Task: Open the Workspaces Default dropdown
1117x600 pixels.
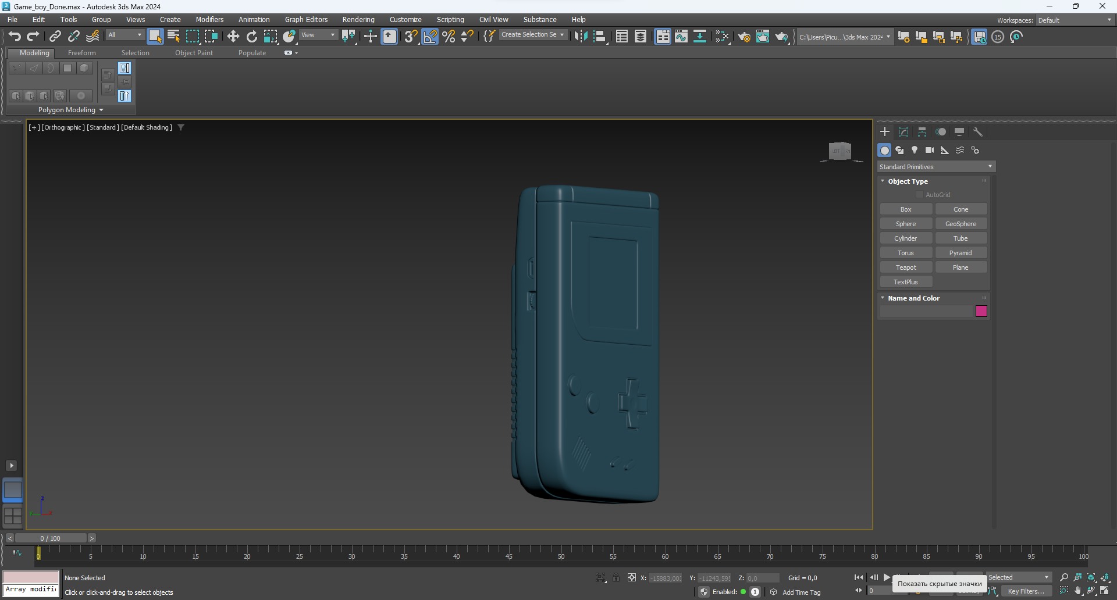Action: (1075, 20)
